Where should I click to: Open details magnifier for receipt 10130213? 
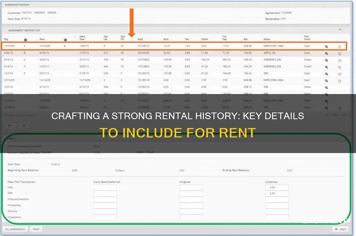tap(326, 87)
